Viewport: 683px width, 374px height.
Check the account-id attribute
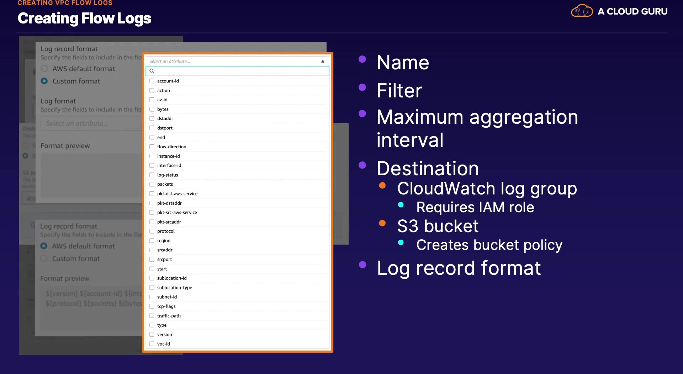(x=152, y=81)
